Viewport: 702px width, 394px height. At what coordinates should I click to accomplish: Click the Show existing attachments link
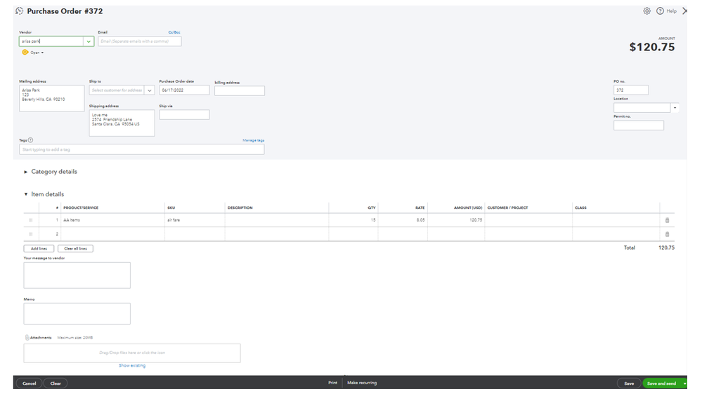coord(132,365)
